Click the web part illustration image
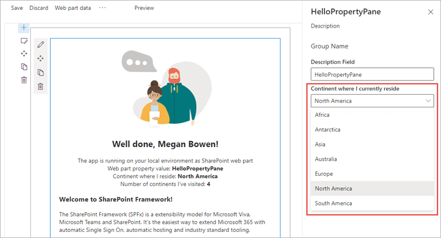Screen dimensions: 441x238 coord(166,89)
